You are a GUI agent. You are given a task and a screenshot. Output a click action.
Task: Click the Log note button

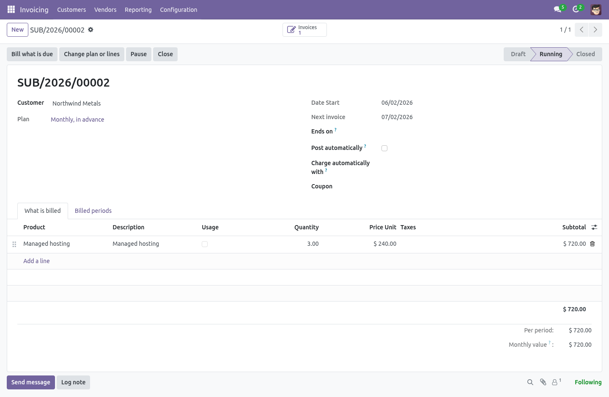73,382
